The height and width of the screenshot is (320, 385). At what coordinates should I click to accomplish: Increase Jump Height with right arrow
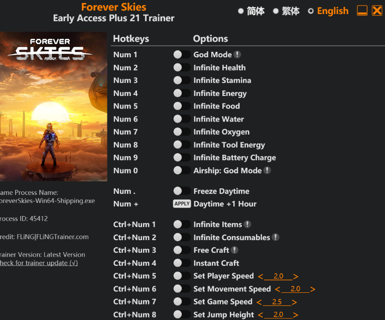tap(296, 315)
